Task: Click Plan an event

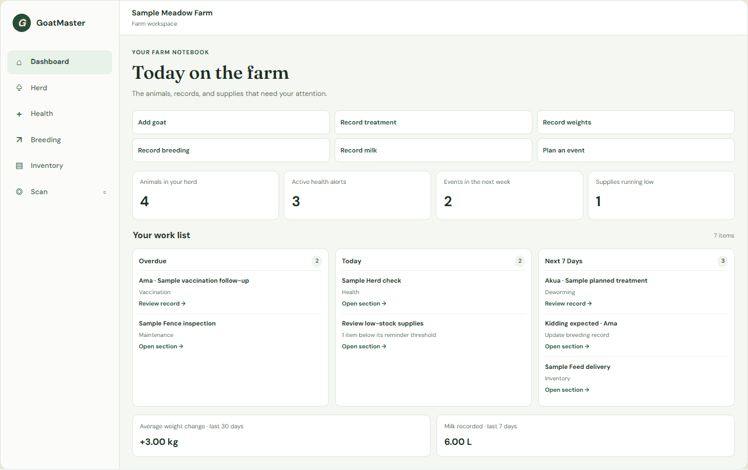Action: 635,150
